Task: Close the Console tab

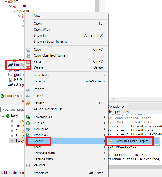Action: [x=123, y=107]
